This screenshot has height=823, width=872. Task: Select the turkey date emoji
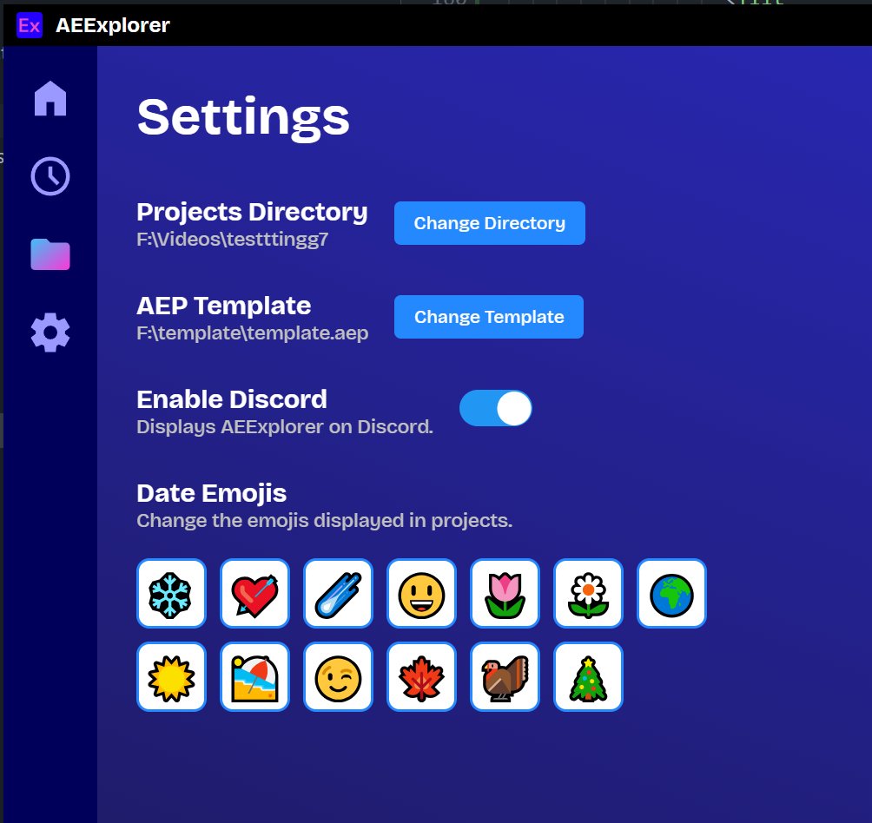(505, 677)
